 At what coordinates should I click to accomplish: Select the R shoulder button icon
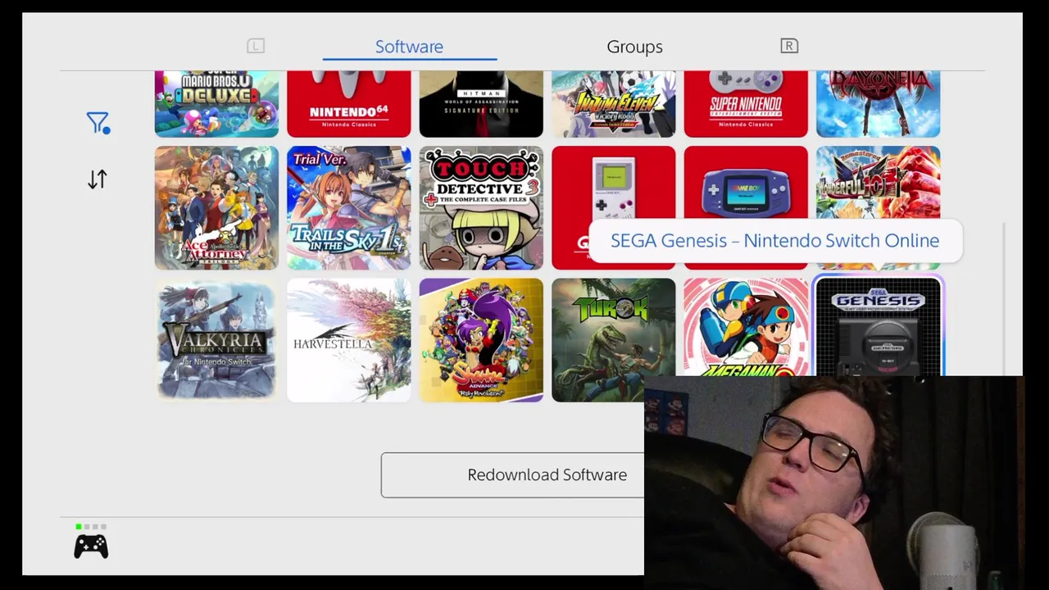click(789, 46)
